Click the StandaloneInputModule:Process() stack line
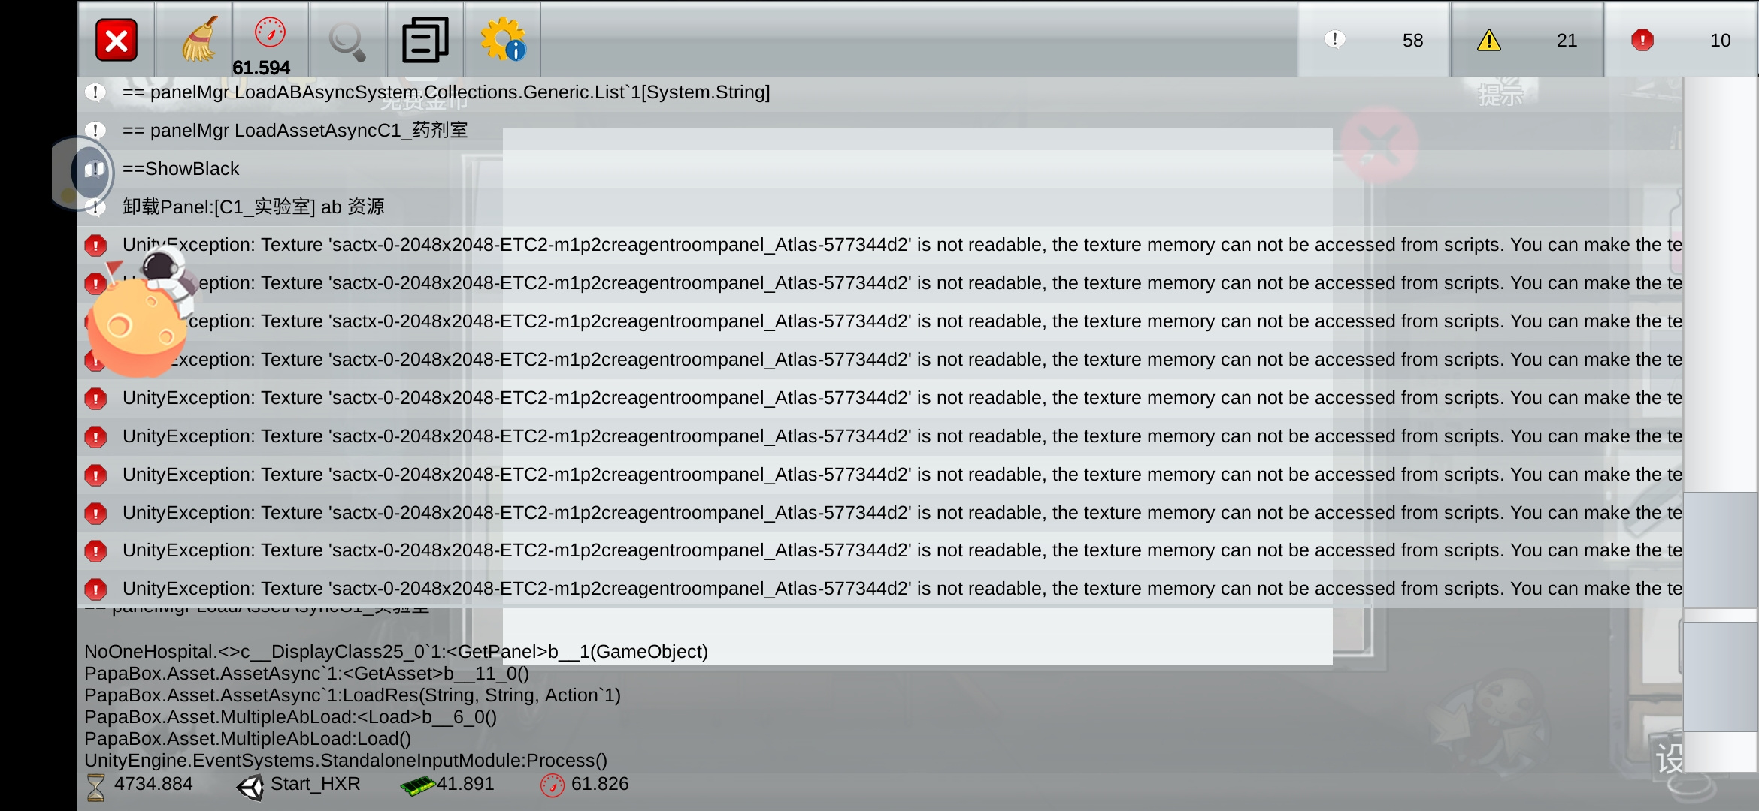 pos(346,761)
